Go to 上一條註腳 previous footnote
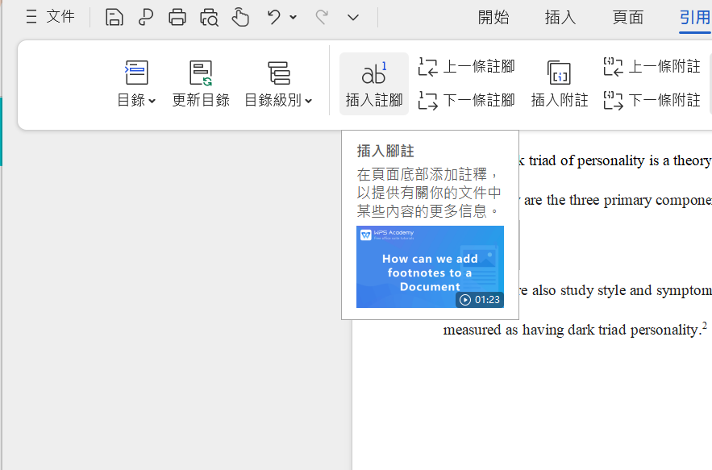 click(467, 67)
